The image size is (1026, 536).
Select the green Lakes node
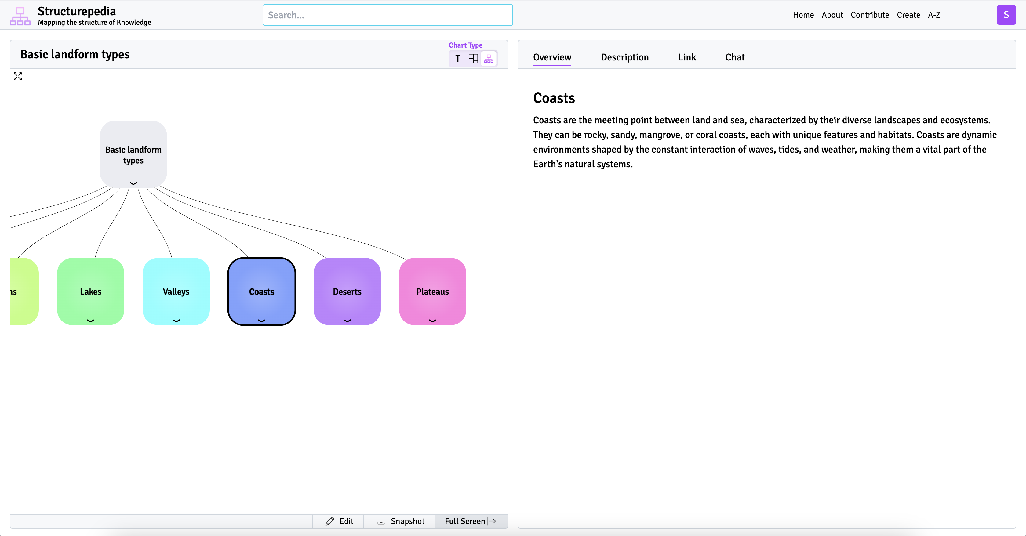coord(91,291)
